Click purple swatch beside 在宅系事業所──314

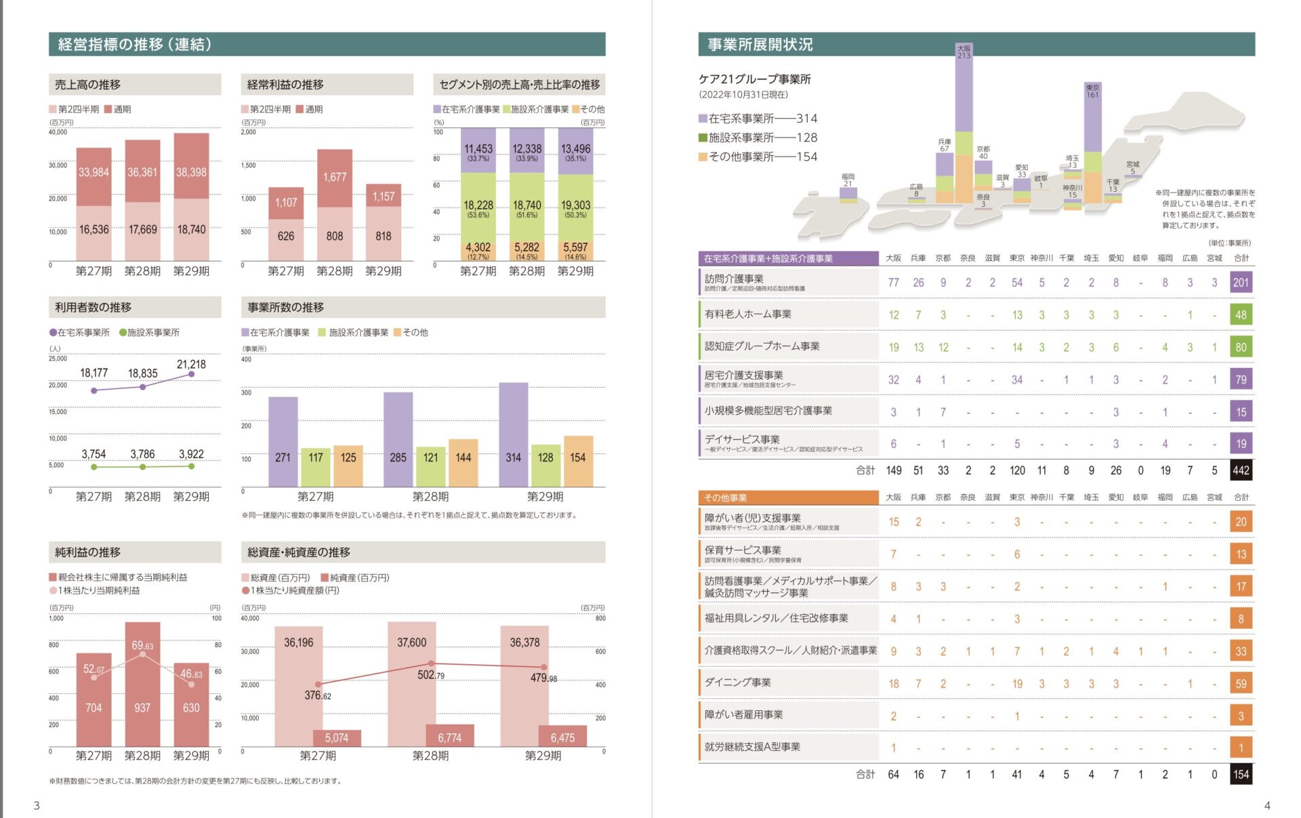tap(703, 119)
